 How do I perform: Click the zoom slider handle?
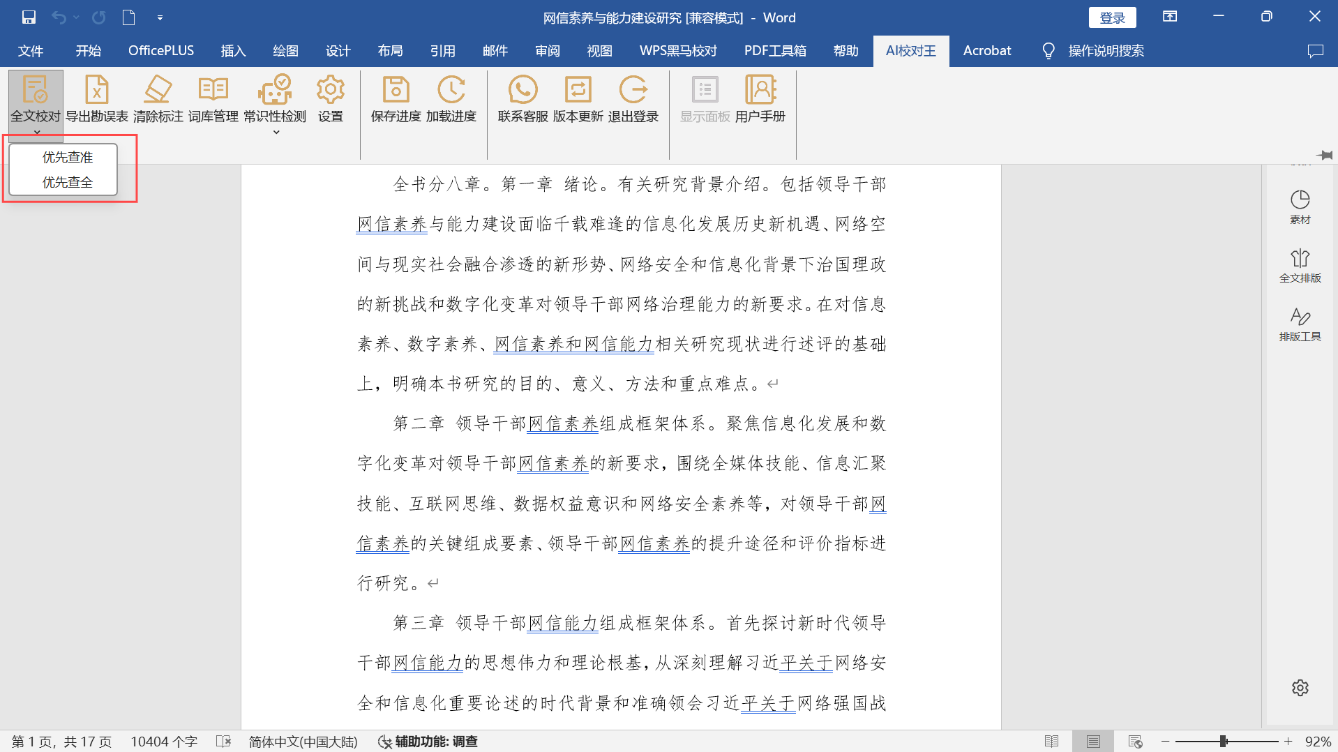click(1223, 742)
